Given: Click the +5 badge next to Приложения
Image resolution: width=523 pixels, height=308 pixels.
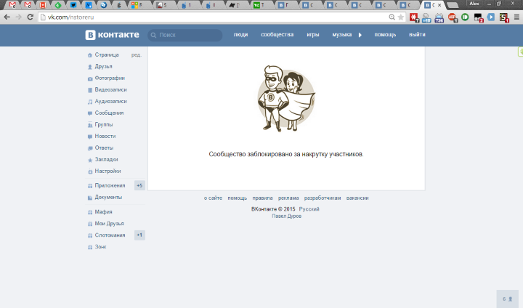Looking at the screenshot, I should pyautogui.click(x=139, y=185).
